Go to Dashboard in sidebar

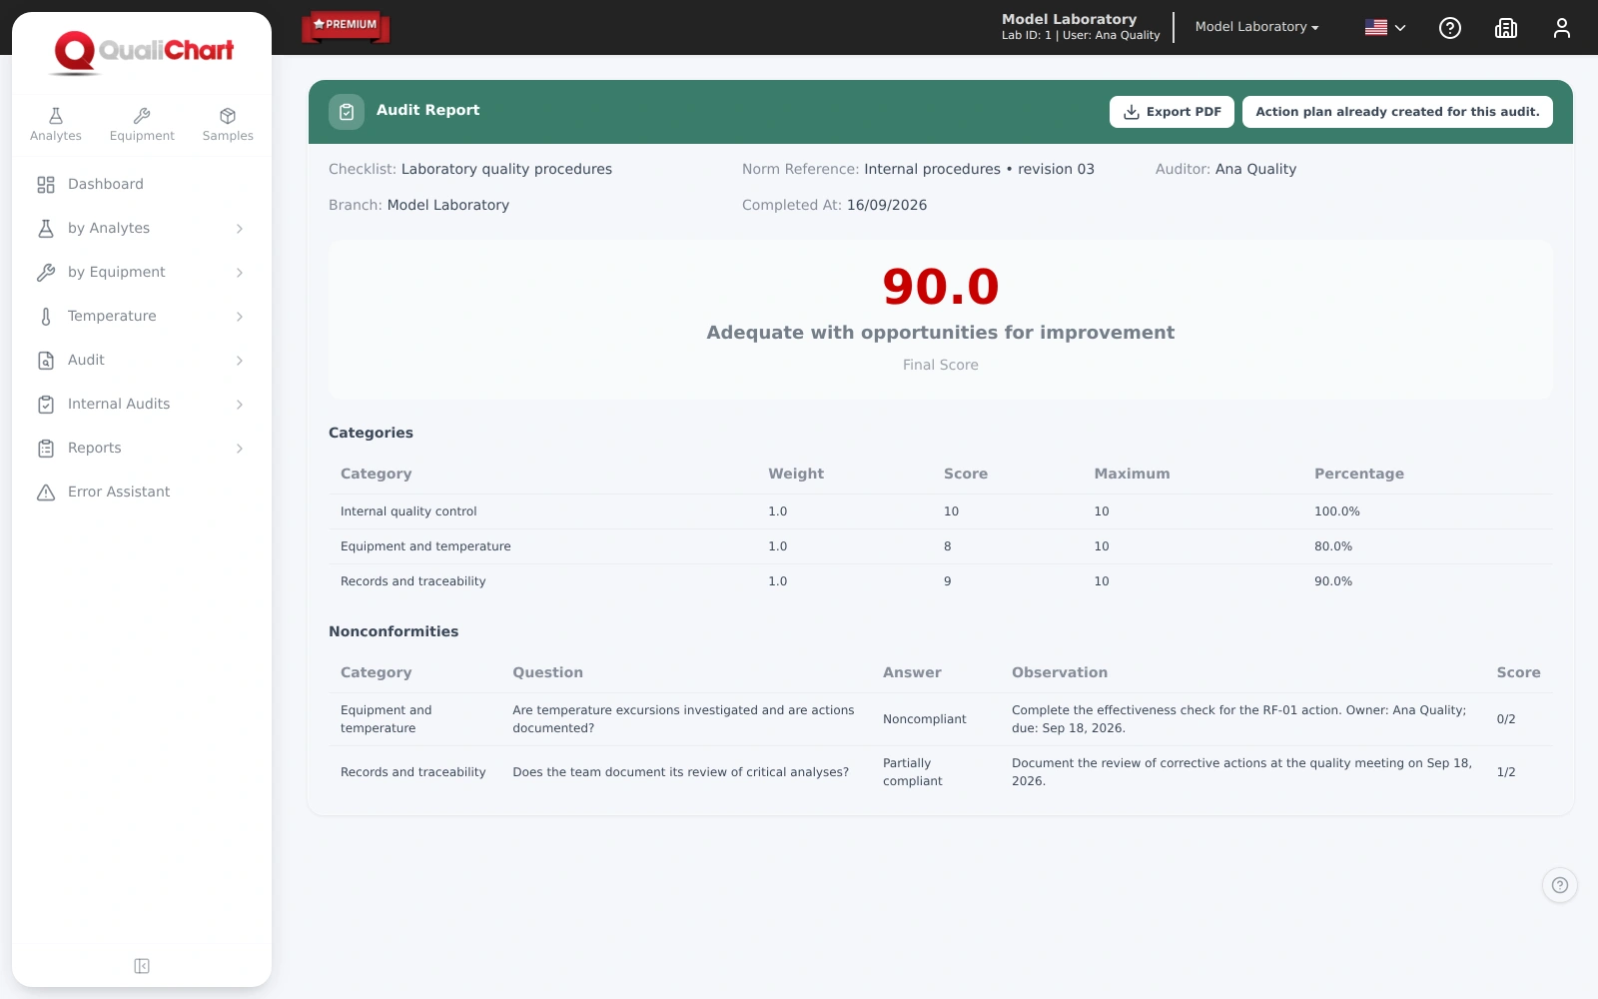(142, 185)
